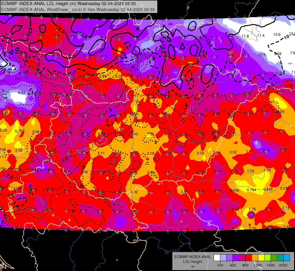Choose the lime yellow-green legend swatch

[x=268, y=258]
